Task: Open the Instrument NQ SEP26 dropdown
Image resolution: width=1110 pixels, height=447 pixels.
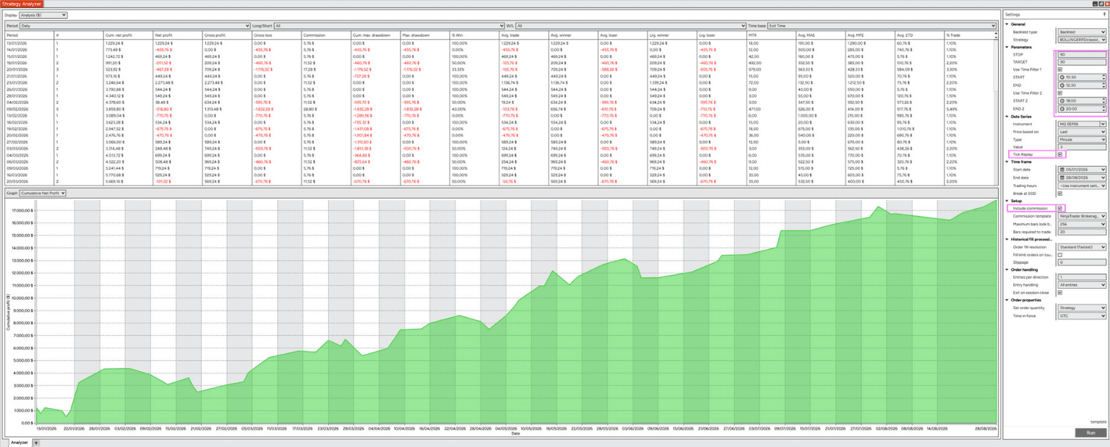Action: [x=1082, y=123]
